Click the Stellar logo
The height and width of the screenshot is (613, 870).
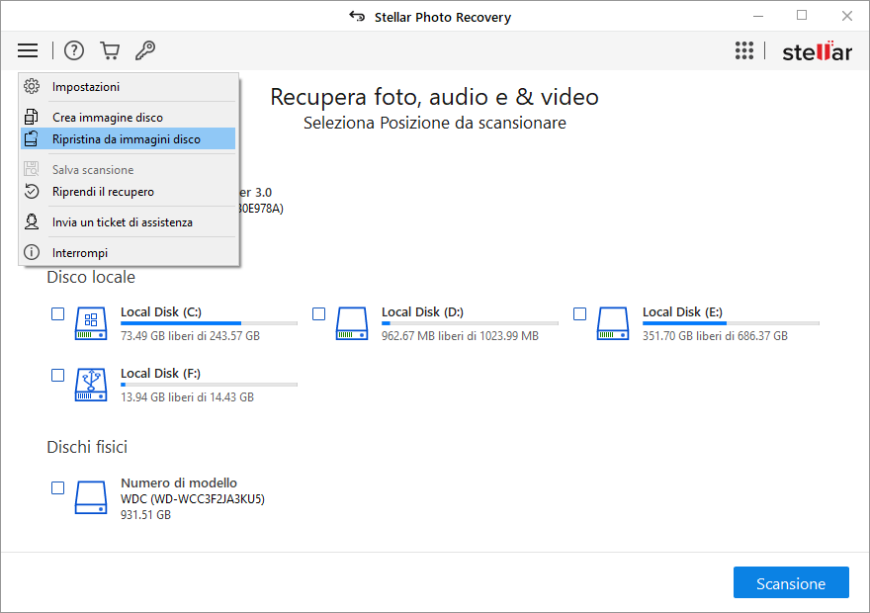click(817, 52)
